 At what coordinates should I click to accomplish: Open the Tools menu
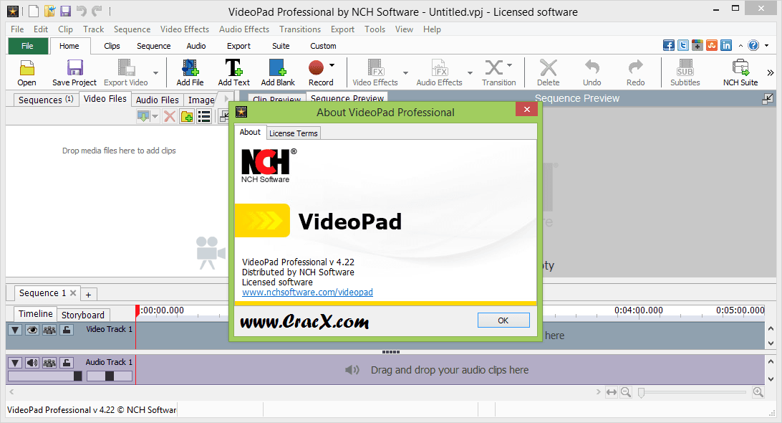(375, 29)
